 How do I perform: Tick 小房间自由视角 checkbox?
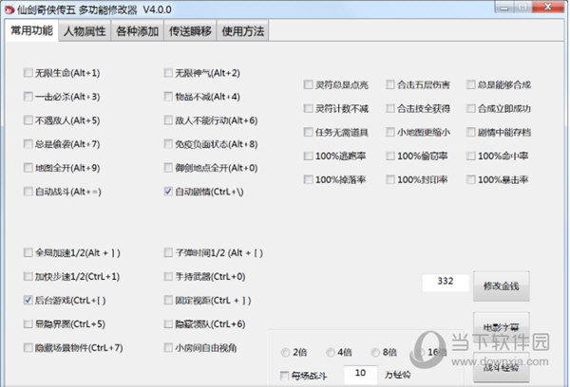pos(168,347)
